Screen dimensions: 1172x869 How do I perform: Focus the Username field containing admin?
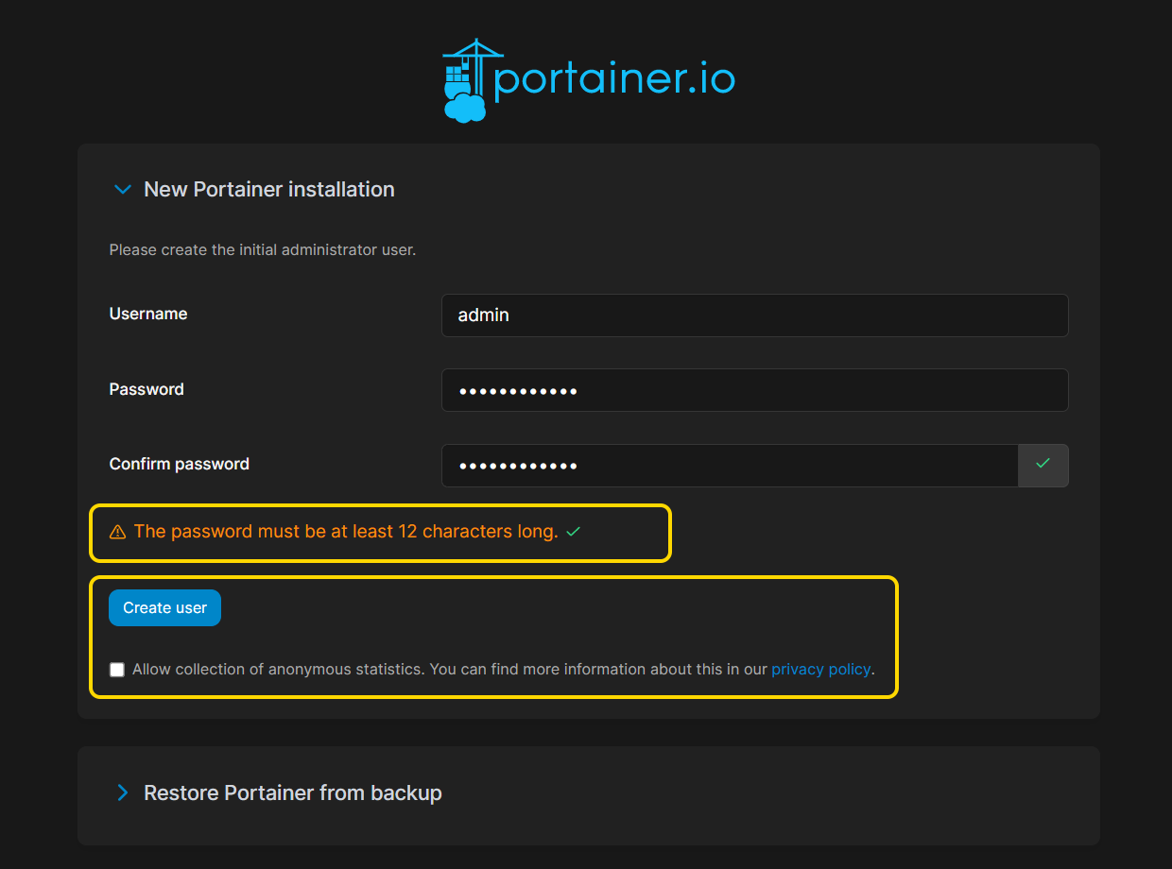point(754,315)
